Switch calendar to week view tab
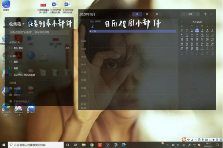Viewport: 223px width, 148px height. [x=147, y=14]
